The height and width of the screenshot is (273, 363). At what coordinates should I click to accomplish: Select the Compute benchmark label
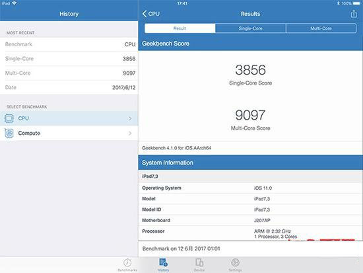29,133
